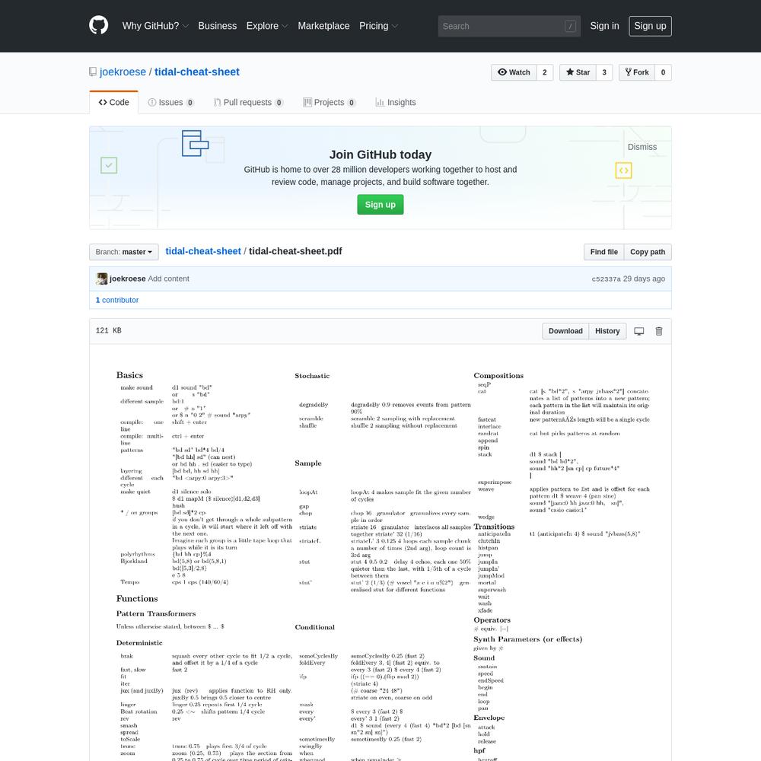Open the Pull requests tab
The width and height of the screenshot is (761, 761).
pos(248,103)
